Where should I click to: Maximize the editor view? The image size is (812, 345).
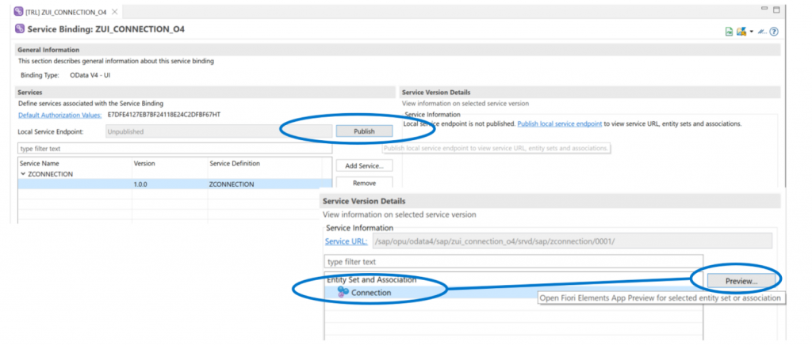pos(776,9)
